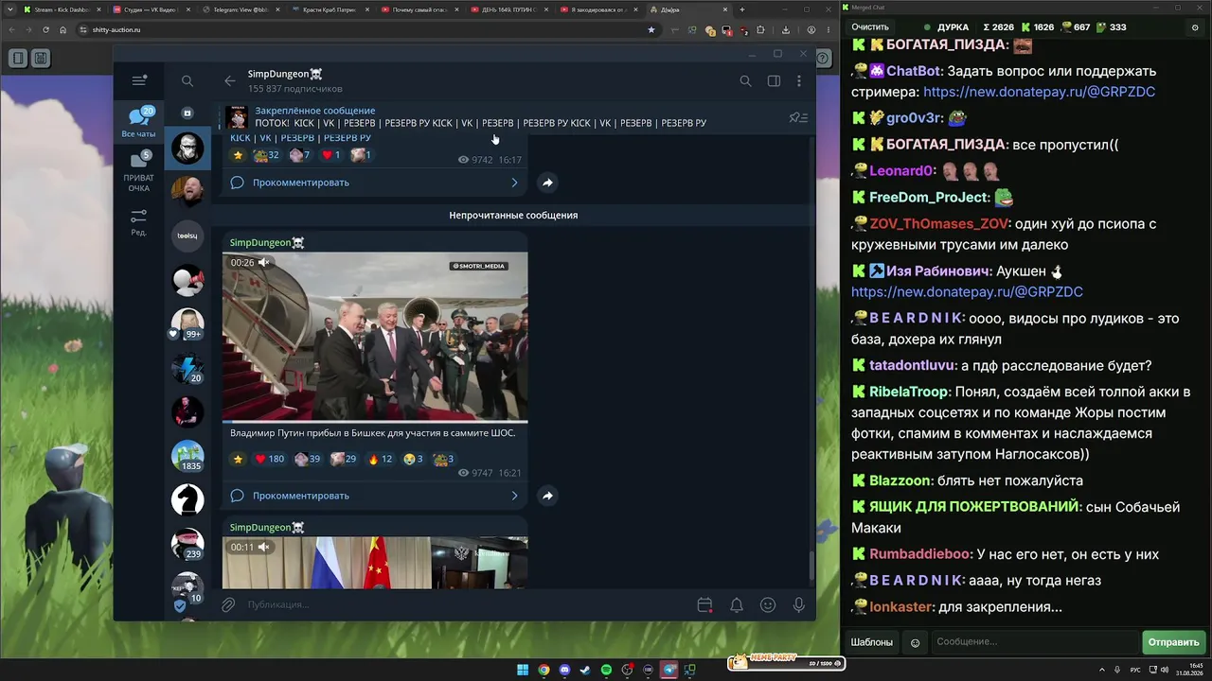Open the chess knight avatar chat
This screenshot has width=1212, height=681.
tap(187, 499)
